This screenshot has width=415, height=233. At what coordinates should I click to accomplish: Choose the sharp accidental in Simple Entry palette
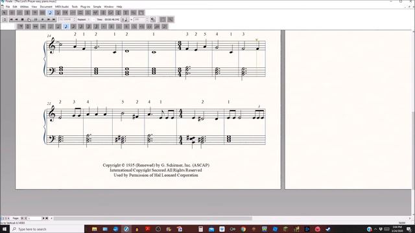(x=112, y=27)
